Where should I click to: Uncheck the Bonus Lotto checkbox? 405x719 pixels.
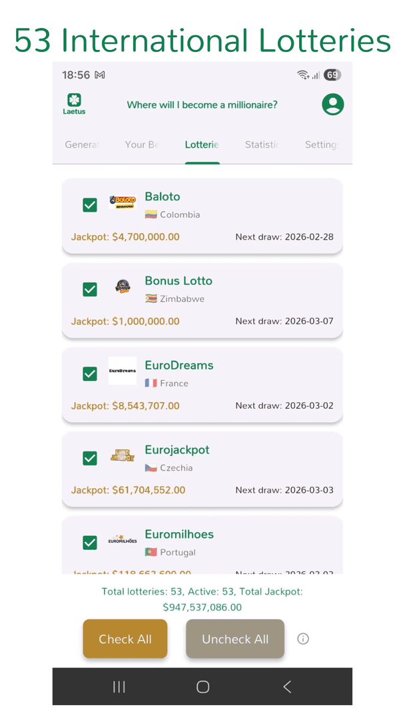(90, 290)
